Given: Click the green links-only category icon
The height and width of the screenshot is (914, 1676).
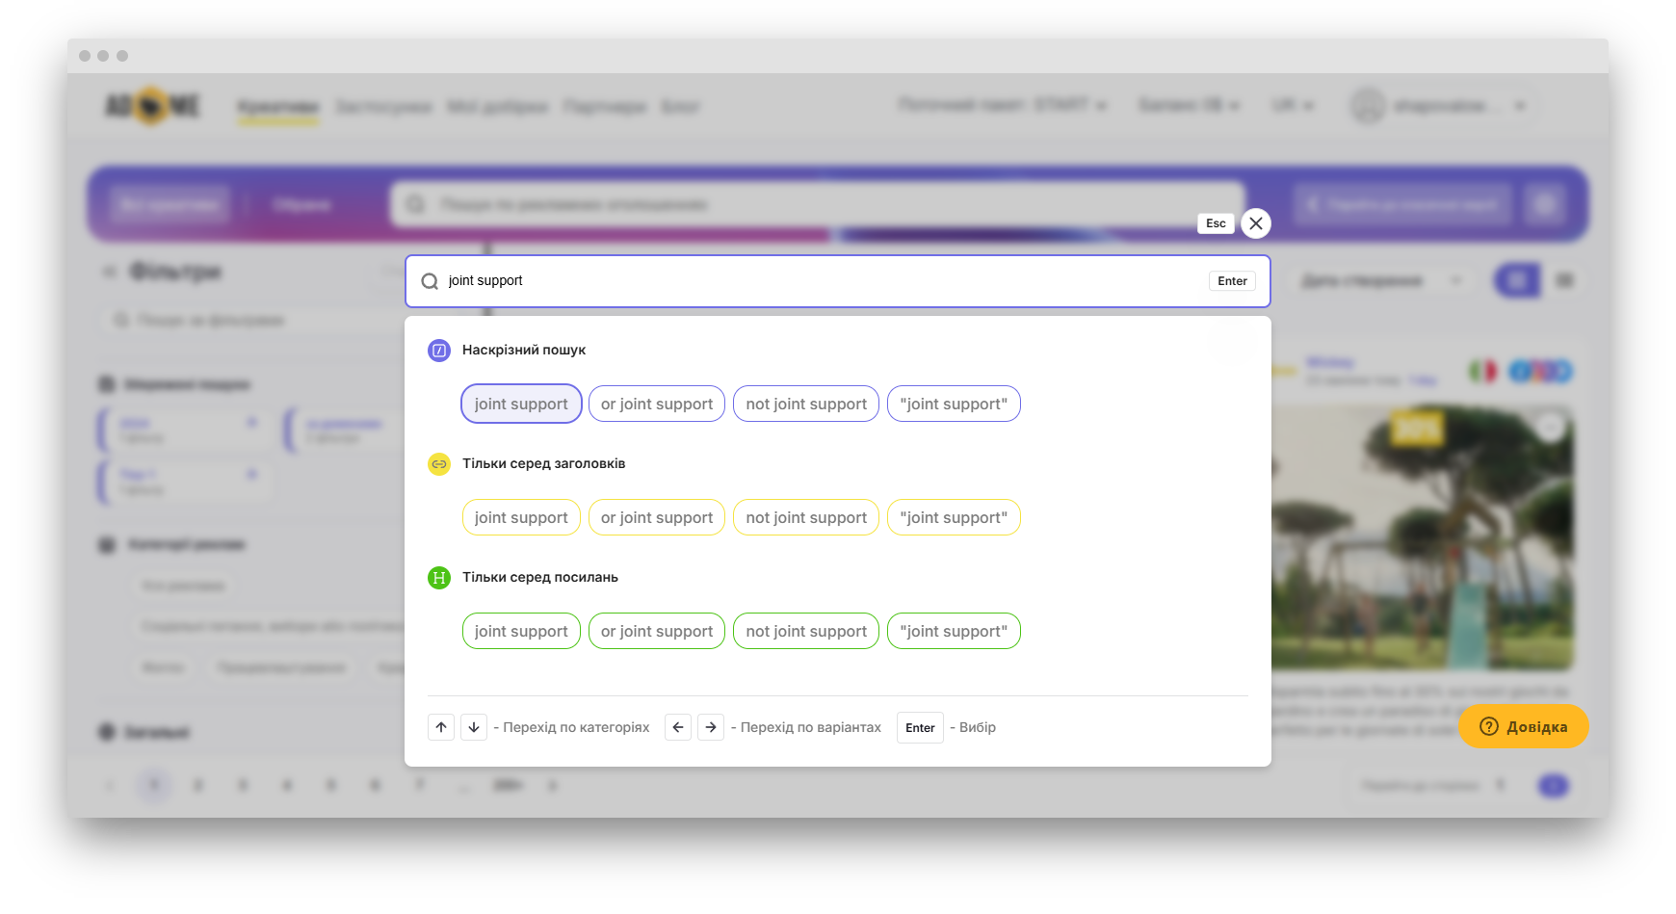Looking at the screenshot, I should click(439, 578).
